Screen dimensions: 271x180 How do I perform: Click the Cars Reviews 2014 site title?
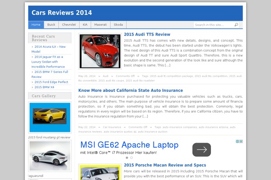(62, 13)
